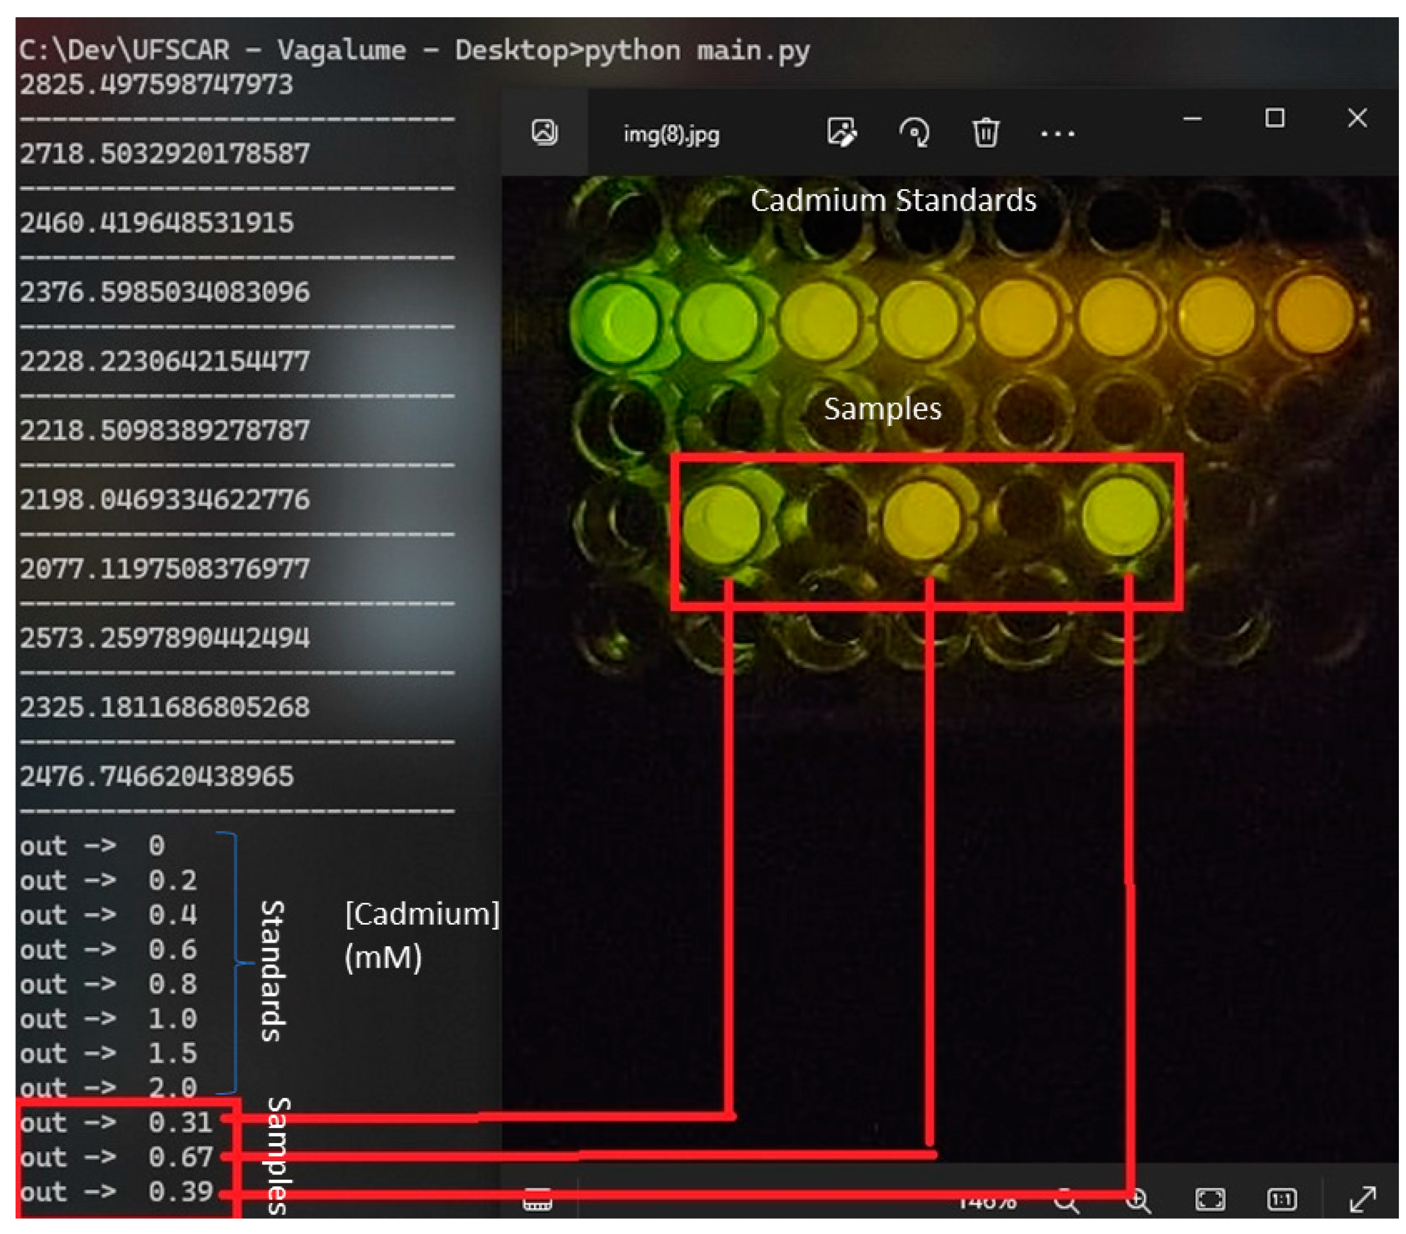1406x1234 pixels.
Task: Close the Photos viewer window
Action: coord(1357,118)
